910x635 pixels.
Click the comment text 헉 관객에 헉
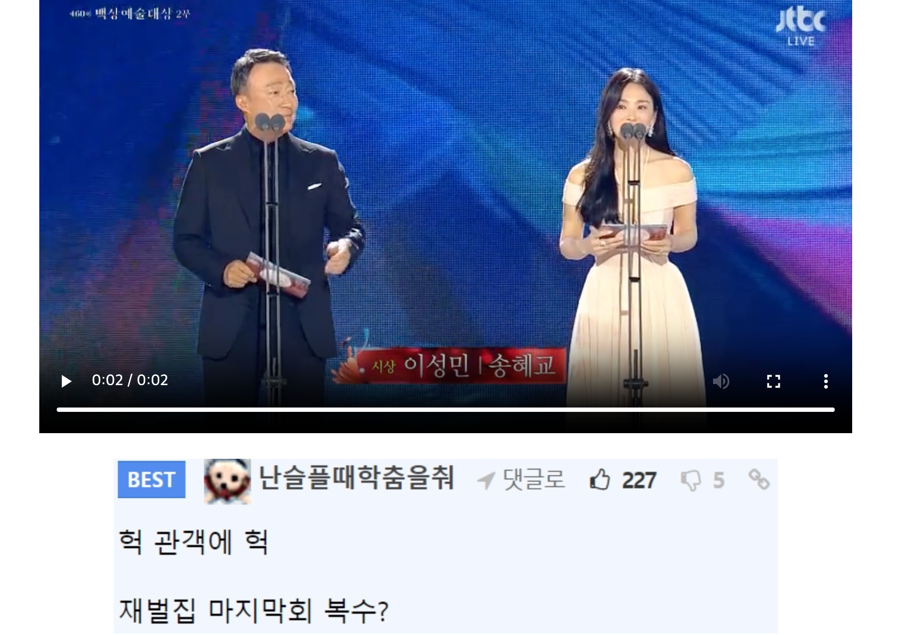coord(193,542)
